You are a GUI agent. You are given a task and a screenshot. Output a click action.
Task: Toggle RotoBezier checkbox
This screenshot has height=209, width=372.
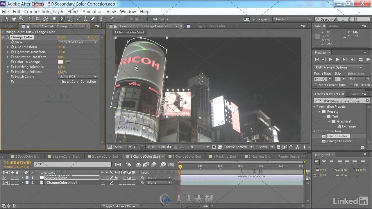[149, 19]
